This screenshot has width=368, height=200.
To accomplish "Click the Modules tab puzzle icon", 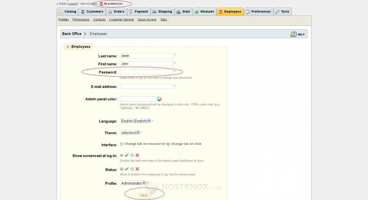I will pos(197,12).
